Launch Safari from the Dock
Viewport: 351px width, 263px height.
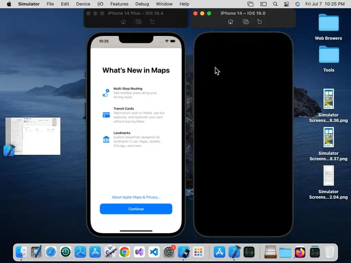51,252
